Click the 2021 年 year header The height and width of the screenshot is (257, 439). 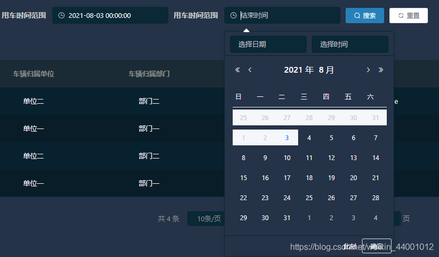pyautogui.click(x=299, y=70)
